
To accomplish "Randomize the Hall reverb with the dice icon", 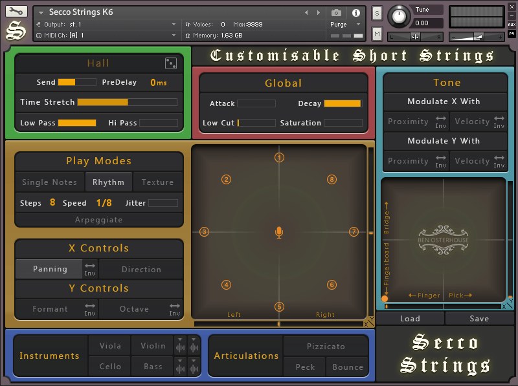I will [x=171, y=63].
